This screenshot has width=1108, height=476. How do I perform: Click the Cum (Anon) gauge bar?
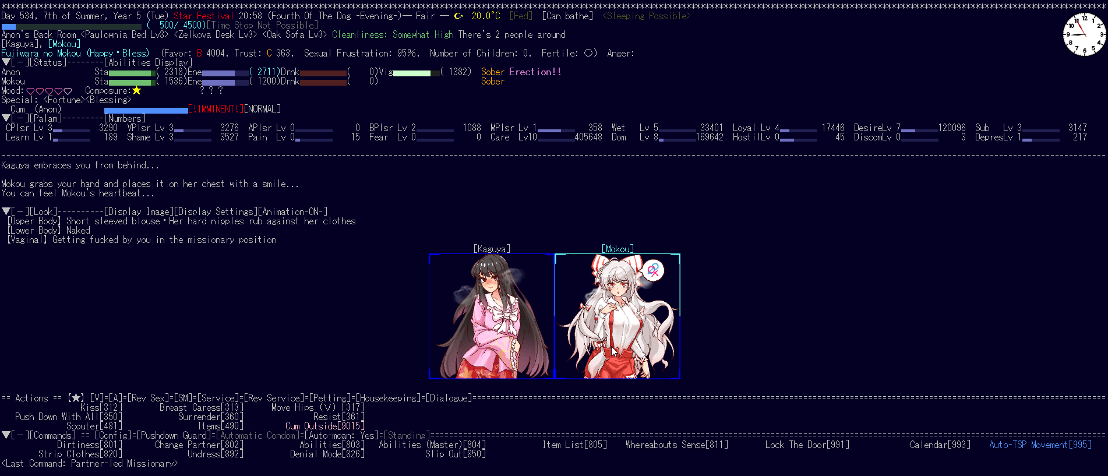tap(146, 111)
